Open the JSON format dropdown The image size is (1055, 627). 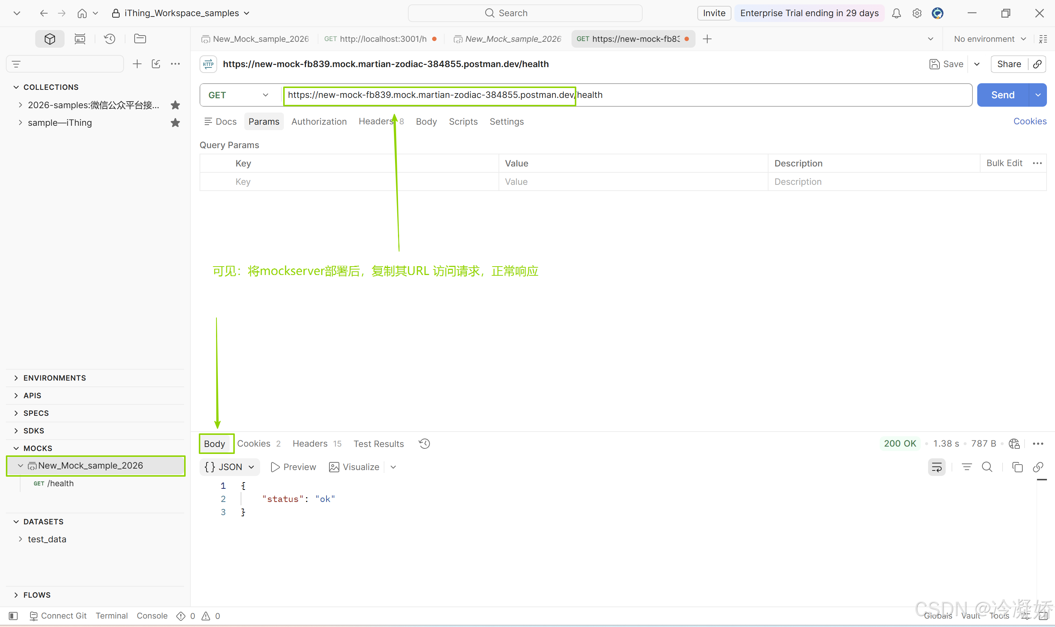point(230,467)
